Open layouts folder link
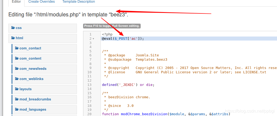Image resolution: width=277 pixels, height=116 pixels. [x=44, y=89]
